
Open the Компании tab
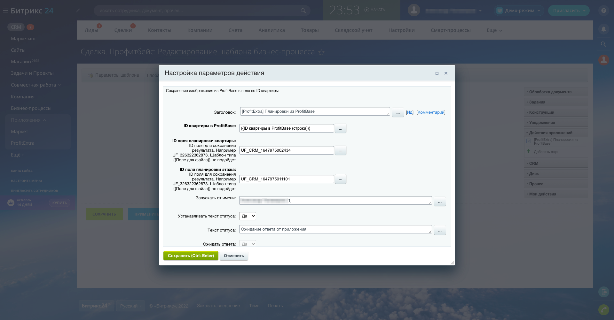point(200,30)
